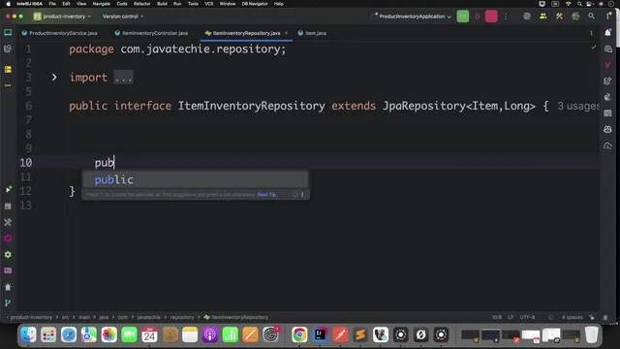Open the VCS menu

click(x=209, y=4)
